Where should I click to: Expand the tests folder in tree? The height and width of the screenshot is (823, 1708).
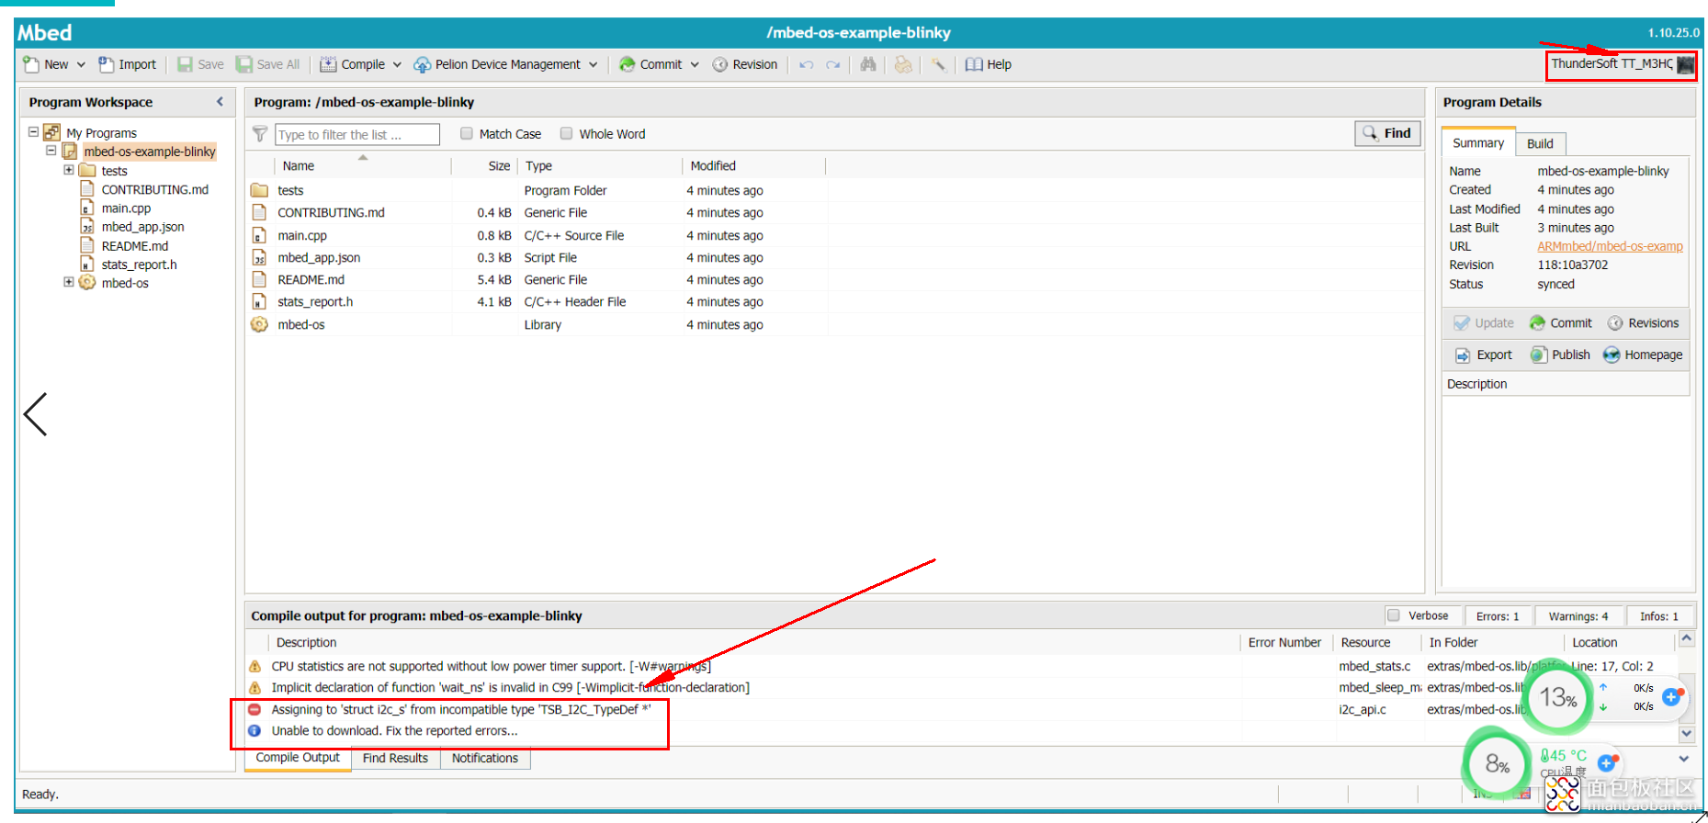click(69, 170)
